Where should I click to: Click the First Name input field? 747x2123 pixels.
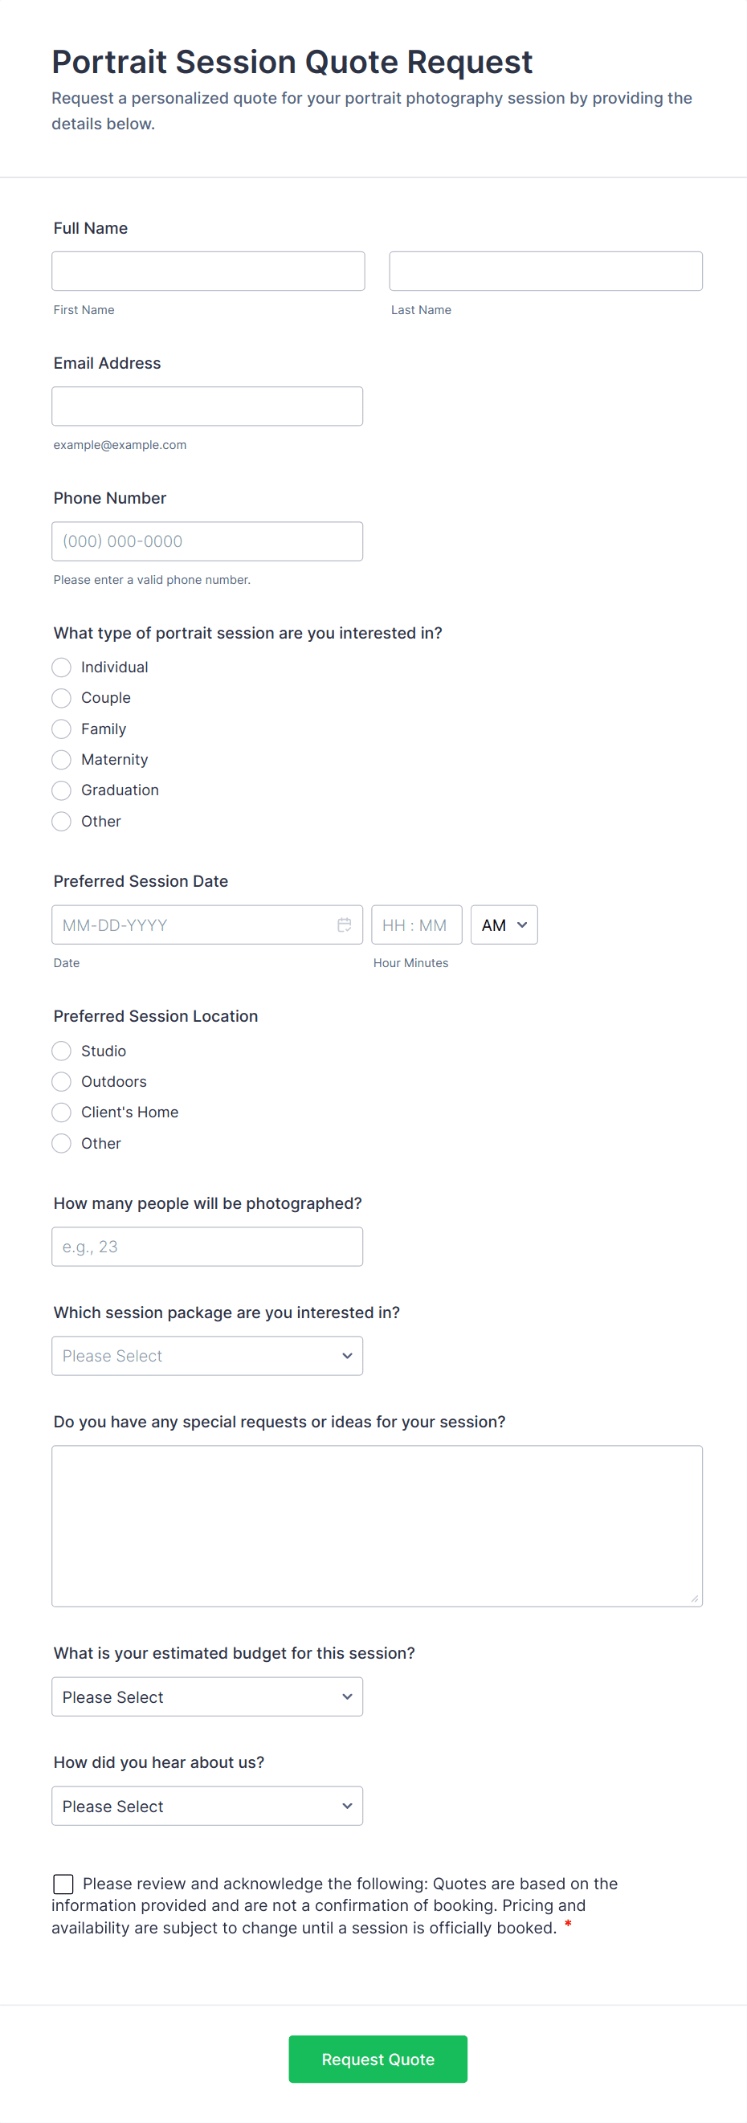[208, 271]
